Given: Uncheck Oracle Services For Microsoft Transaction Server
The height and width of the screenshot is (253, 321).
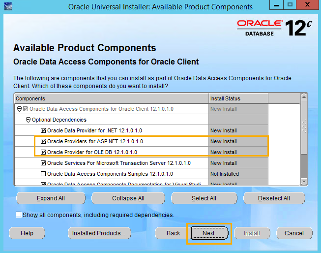Looking at the screenshot, I should (x=43, y=163).
